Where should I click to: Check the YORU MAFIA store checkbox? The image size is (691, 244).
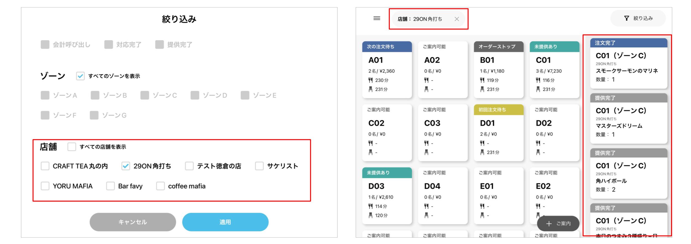[45, 186]
